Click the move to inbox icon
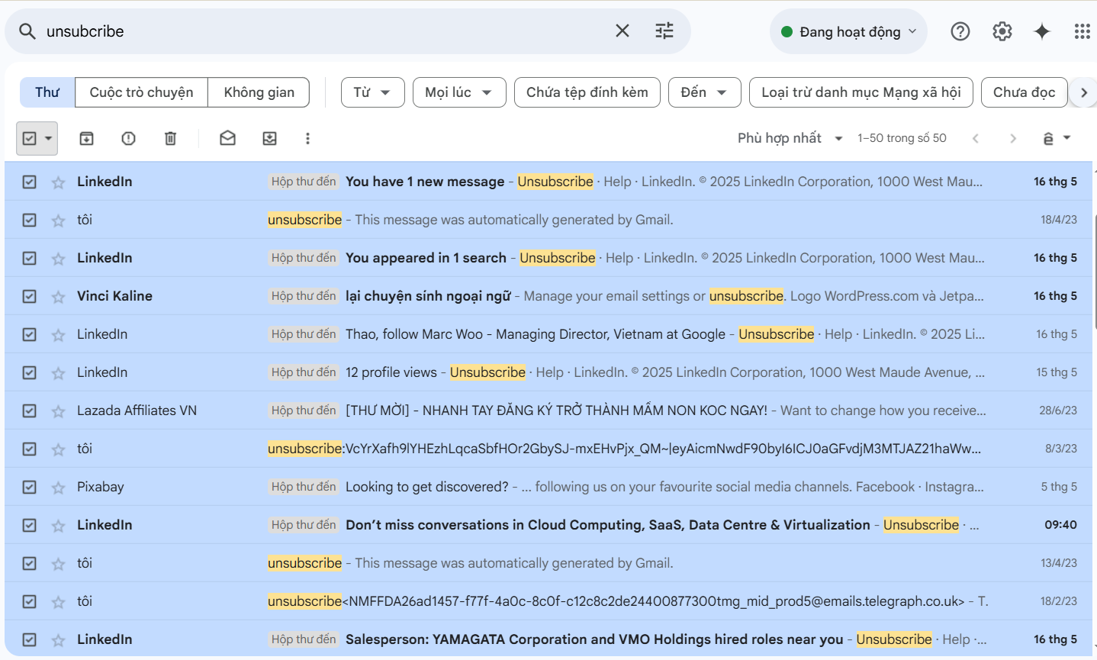 pos(269,138)
